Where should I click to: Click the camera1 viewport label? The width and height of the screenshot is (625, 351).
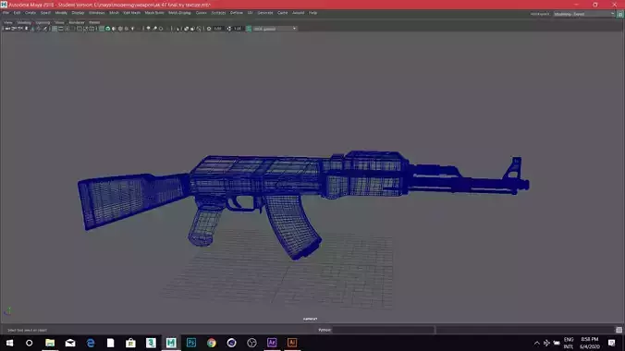tap(310, 319)
